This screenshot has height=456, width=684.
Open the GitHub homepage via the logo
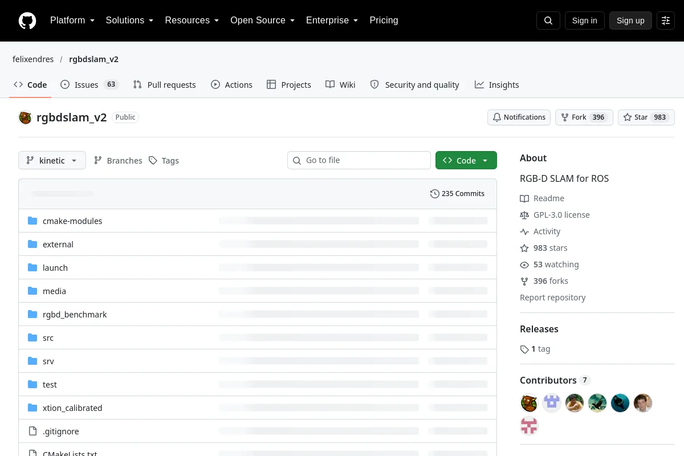click(x=27, y=21)
